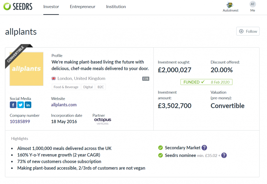Click the Digital tag
Viewport: 267px width, 184px height.
coord(88,87)
